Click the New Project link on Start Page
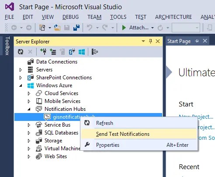The height and width of the screenshot is (177, 215). click(196, 117)
